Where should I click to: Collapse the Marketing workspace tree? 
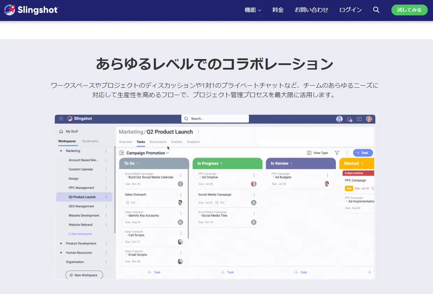pos(61,151)
